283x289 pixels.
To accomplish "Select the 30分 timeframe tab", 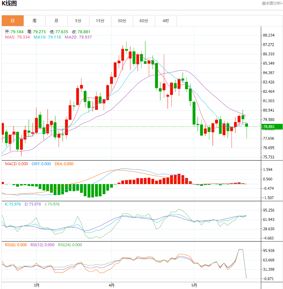I will pyautogui.click(x=122, y=21).
